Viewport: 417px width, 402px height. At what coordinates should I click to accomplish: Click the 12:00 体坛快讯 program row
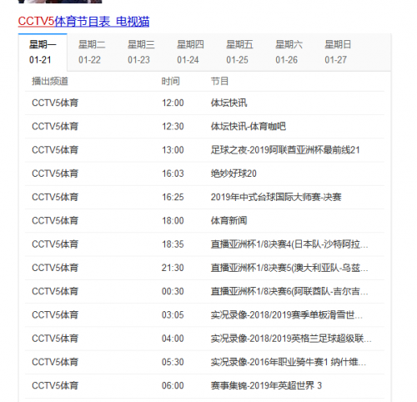pos(204,103)
